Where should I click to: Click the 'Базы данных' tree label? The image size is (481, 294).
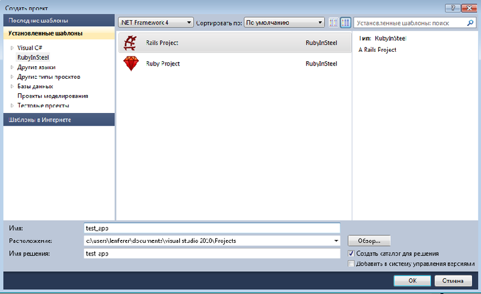point(35,87)
